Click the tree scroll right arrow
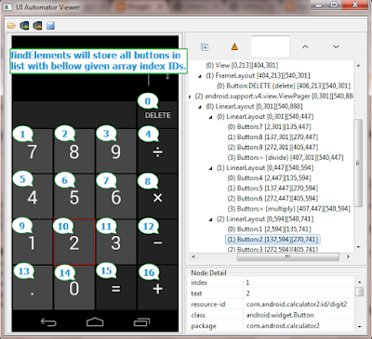The height and width of the screenshot is (339, 372). 348,256
